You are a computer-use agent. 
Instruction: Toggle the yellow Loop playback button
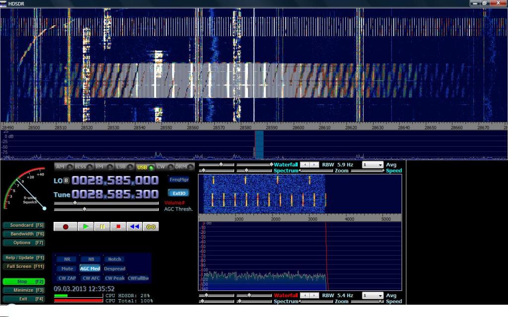[x=151, y=226]
